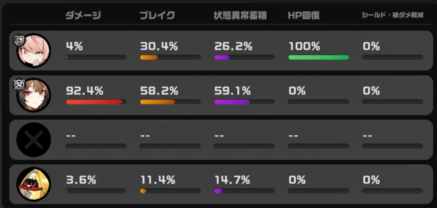The image size is (437, 208).
Task: Click the red 92.4% damage bar
Action: click(x=94, y=102)
